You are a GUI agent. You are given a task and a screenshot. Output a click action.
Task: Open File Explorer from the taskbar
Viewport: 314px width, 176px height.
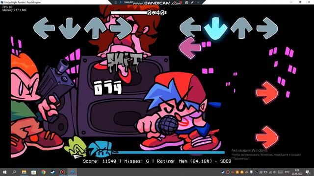click(24, 172)
